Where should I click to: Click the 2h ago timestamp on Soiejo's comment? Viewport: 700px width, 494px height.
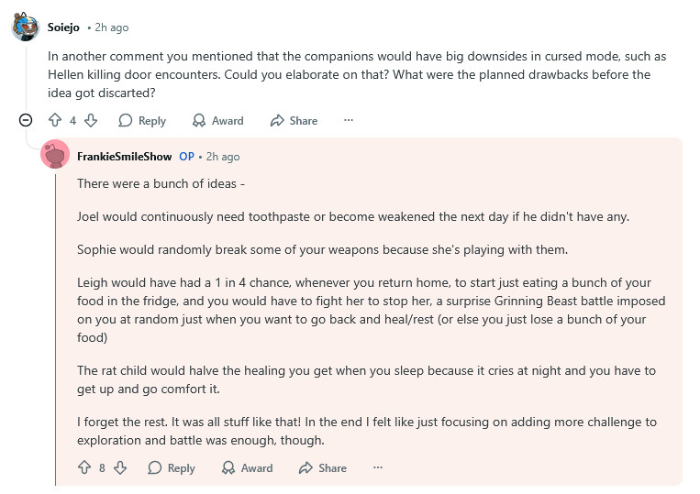(111, 27)
